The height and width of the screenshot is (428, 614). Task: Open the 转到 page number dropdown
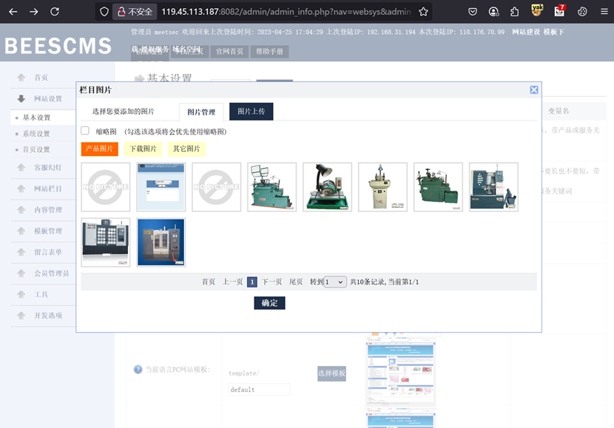pos(335,282)
